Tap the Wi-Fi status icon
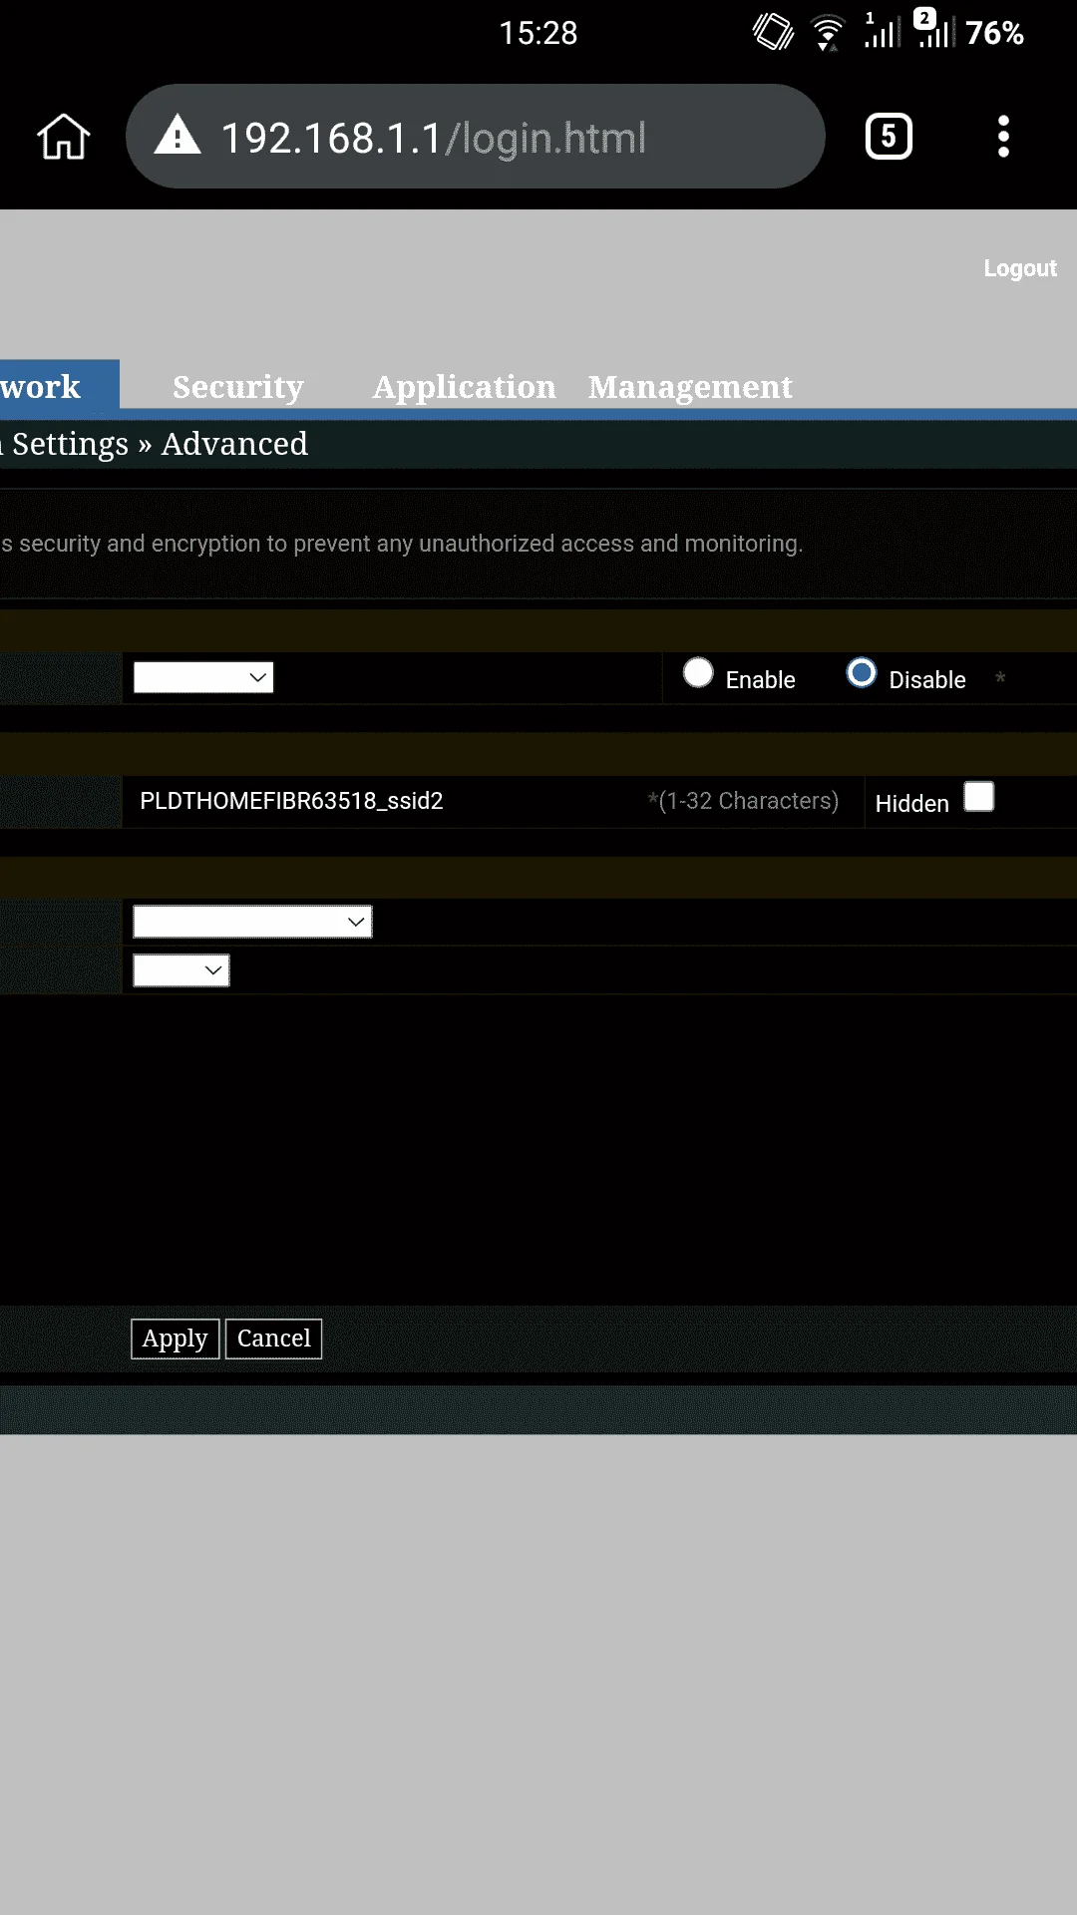 (827, 33)
